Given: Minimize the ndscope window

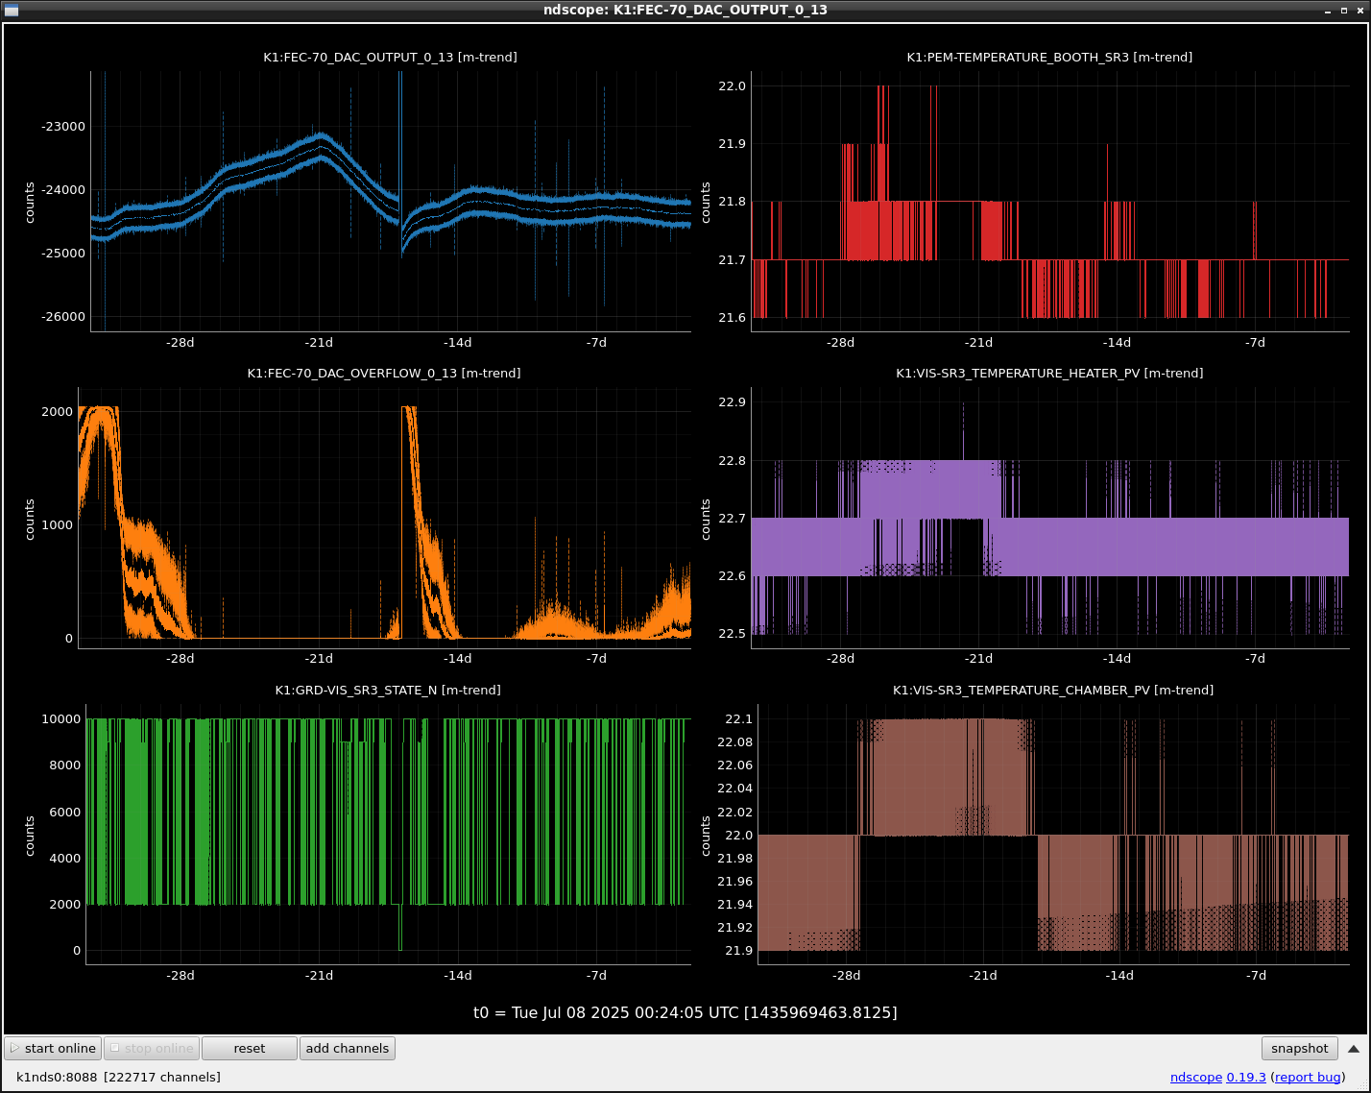Looking at the screenshot, I should pos(1327,10).
